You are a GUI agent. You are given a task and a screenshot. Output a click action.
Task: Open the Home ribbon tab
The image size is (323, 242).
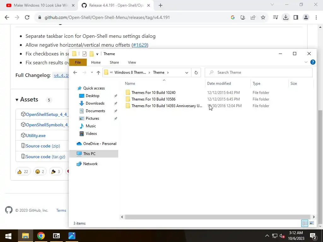coord(96,62)
